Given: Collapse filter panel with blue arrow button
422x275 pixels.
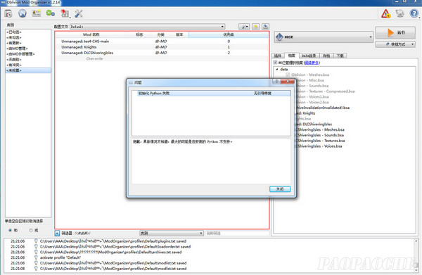Looking at the screenshot, I should (x=57, y=233).
